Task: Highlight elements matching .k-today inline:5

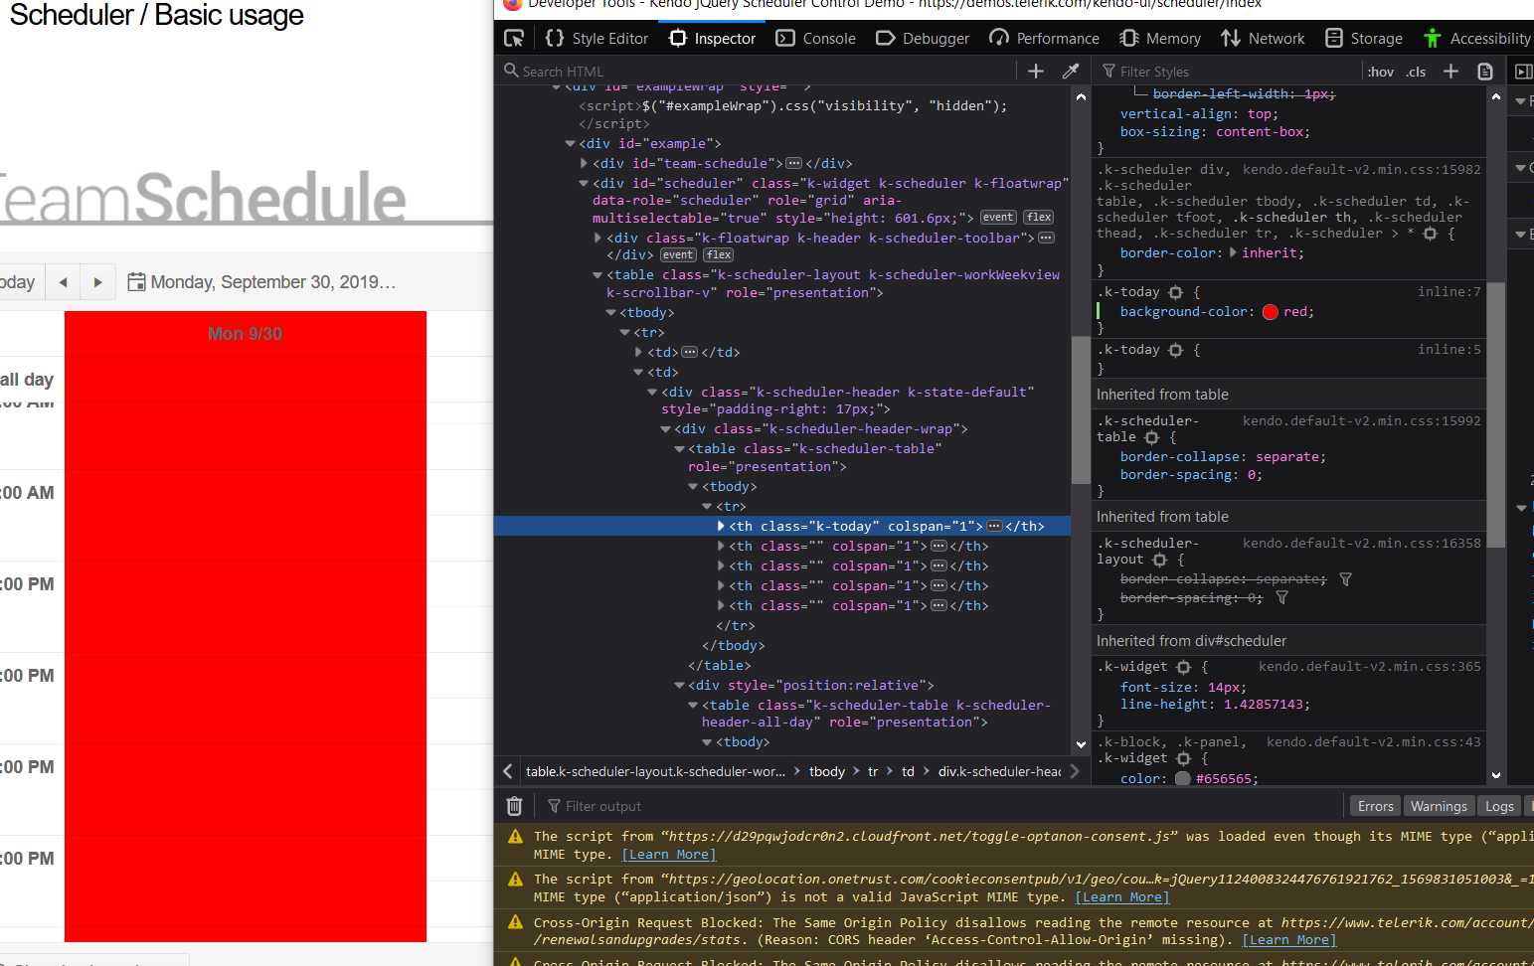Action: click(1176, 350)
